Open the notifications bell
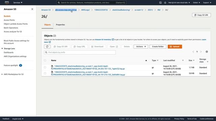This screenshot has width=216, height=121. 165,3
